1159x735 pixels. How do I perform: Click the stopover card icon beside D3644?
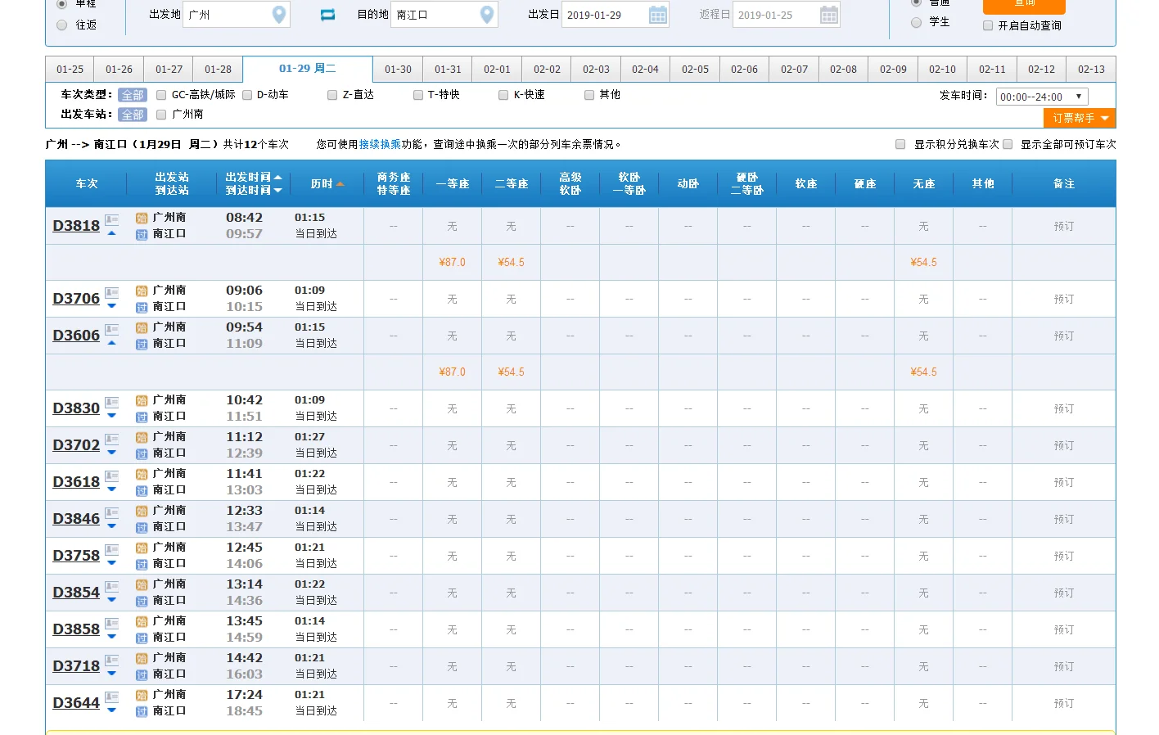[111, 697]
